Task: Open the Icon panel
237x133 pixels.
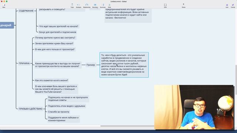Action: tap(227, 6)
